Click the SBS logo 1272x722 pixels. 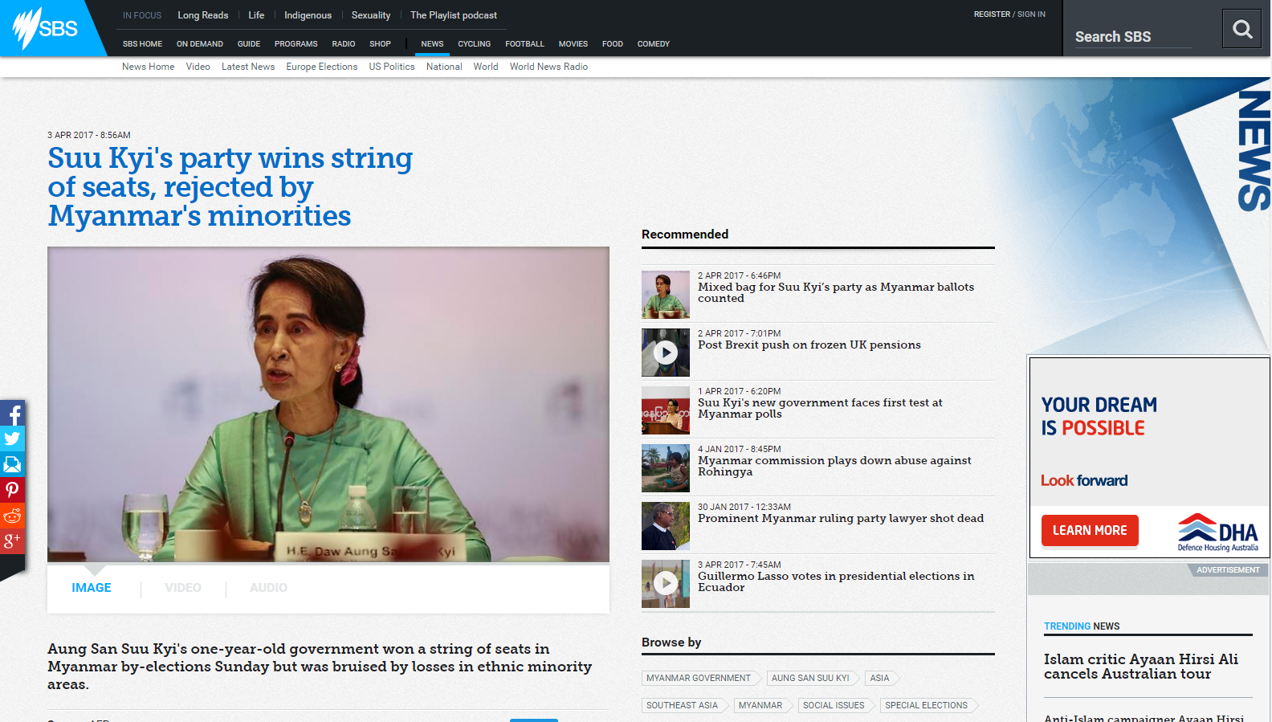click(46, 28)
